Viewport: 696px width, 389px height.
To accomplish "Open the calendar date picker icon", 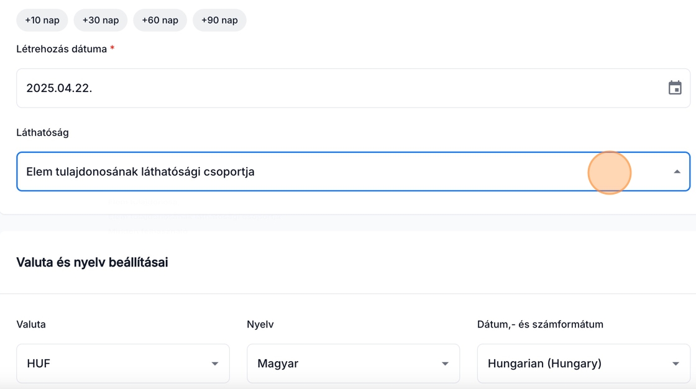I will pyautogui.click(x=675, y=88).
